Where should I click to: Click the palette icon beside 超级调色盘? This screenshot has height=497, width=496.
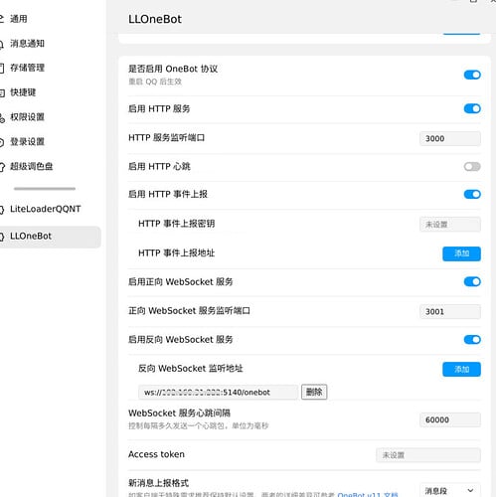click(2, 167)
